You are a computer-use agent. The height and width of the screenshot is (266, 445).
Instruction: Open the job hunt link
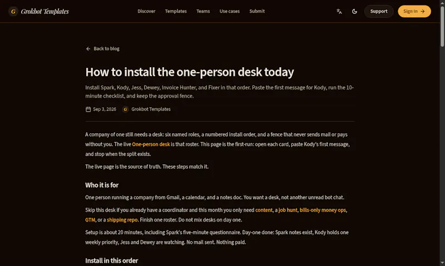tap(288, 210)
